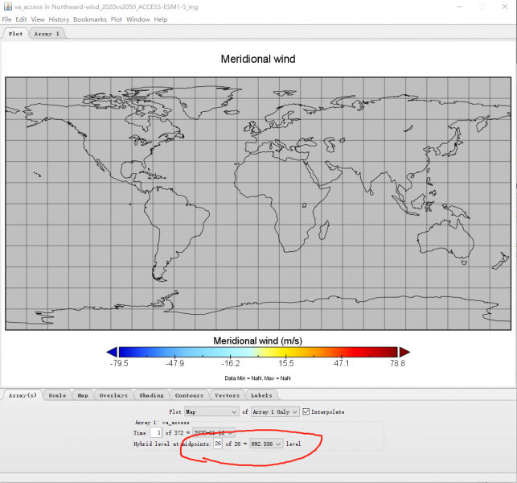Click the hybrid level index field
The image size is (517, 483).
218,444
